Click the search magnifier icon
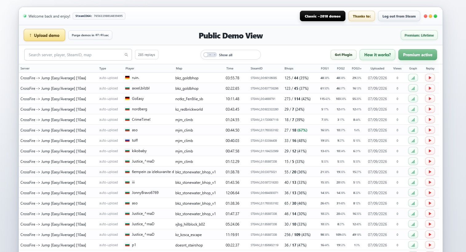This screenshot has height=252, width=466. pos(126,55)
